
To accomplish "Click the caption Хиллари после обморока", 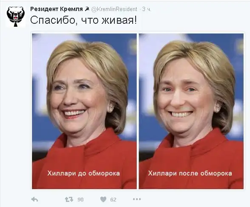I will [x=190, y=173].
